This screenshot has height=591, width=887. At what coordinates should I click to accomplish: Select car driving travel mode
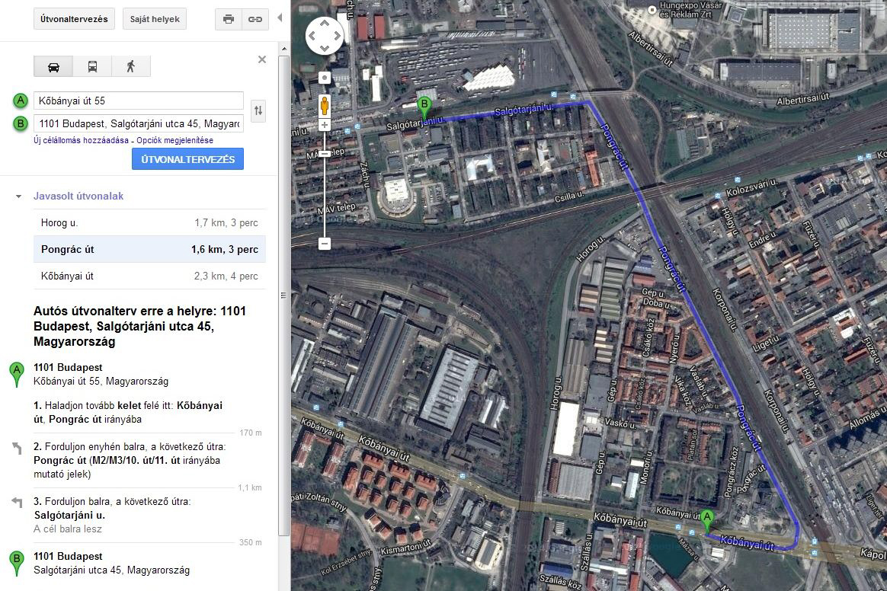(53, 67)
